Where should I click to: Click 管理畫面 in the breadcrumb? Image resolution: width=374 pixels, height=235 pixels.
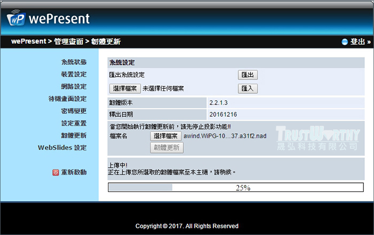point(69,42)
